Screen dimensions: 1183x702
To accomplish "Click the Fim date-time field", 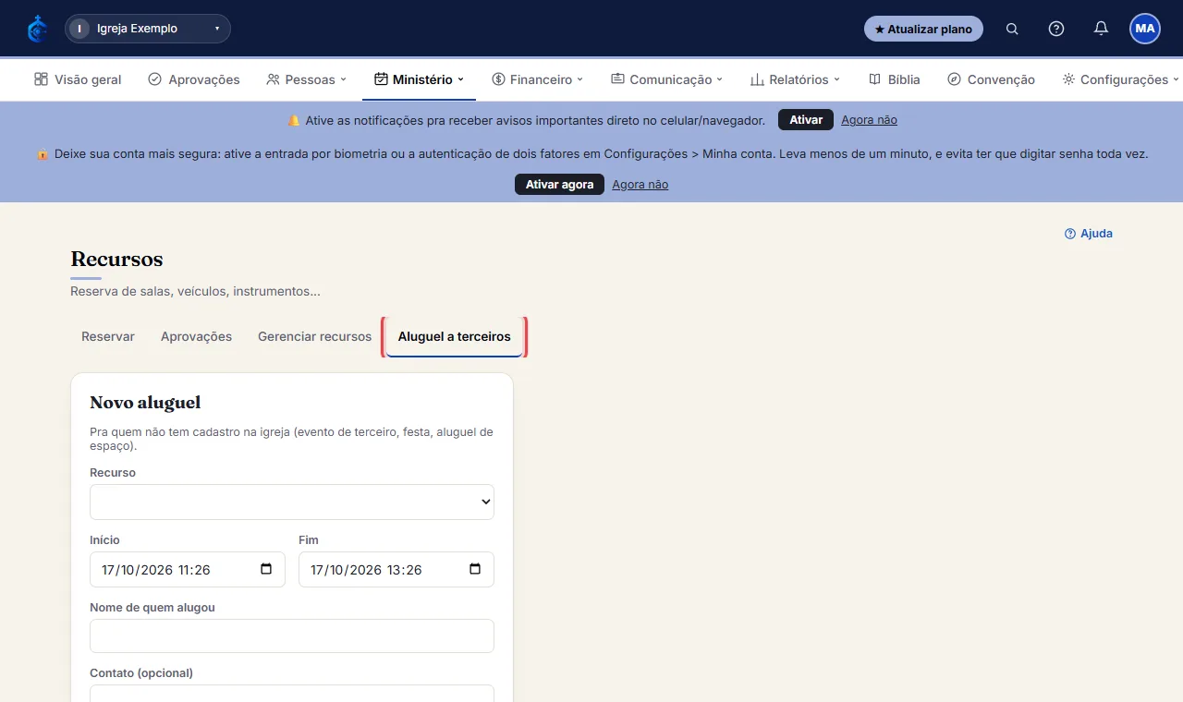I will click(396, 569).
